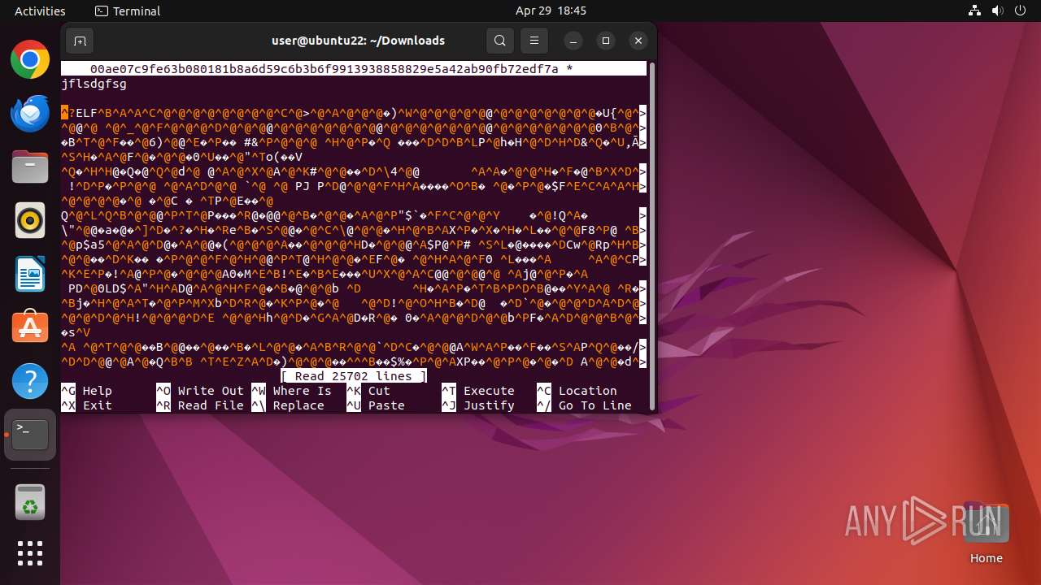Image resolution: width=1041 pixels, height=585 pixels.
Task: Click the nano ^W Where Is shortcut
Action: (292, 391)
